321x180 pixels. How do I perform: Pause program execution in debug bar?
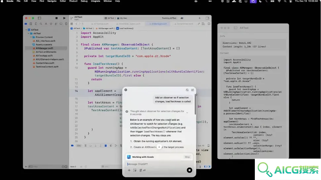(85, 146)
